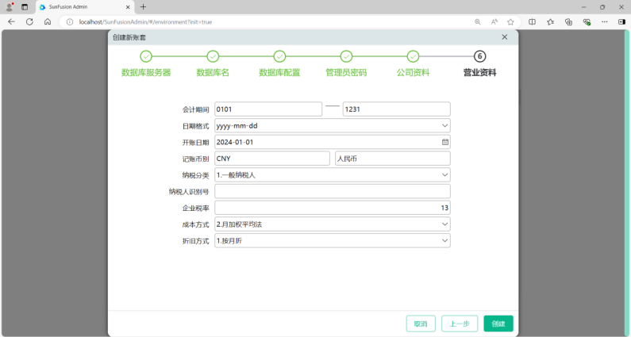Image resolution: width=631 pixels, height=337 pixels.
Task: Click the browser back arrow
Action: pyautogui.click(x=11, y=21)
